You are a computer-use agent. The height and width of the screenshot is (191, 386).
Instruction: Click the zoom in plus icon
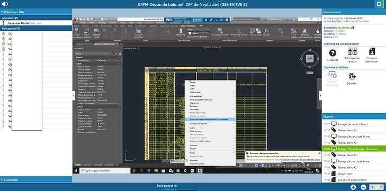353,187
